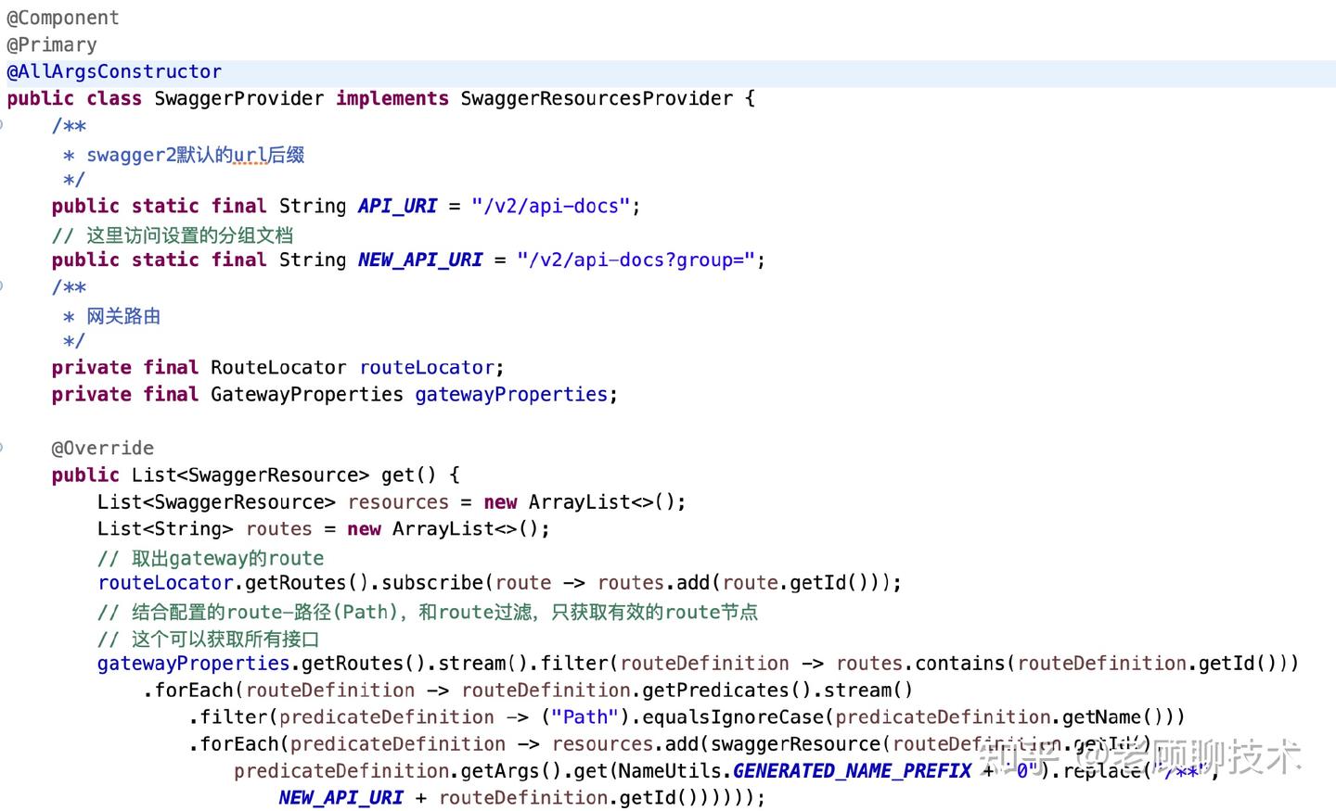Click the getRoutes().subscribe call
Image resolution: width=1336 pixels, height=811 pixels.
pos(365,582)
